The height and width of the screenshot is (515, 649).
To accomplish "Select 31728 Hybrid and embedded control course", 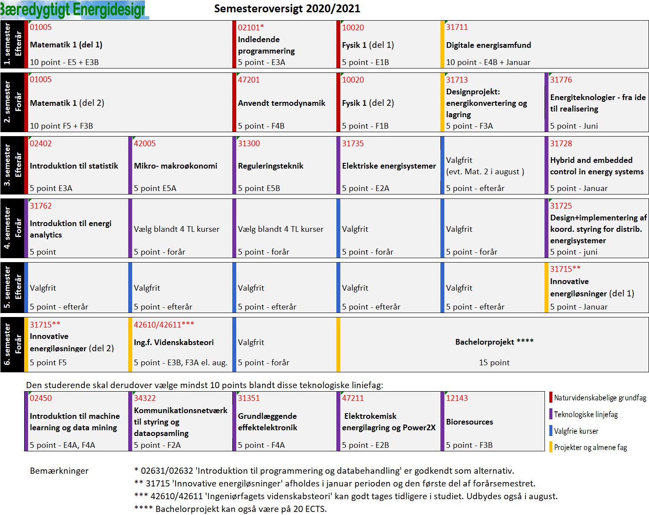I will 597,165.
